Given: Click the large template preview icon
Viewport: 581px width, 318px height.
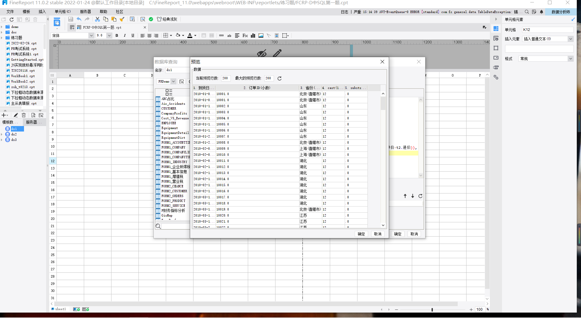Looking at the screenshot, I should 57,22.
